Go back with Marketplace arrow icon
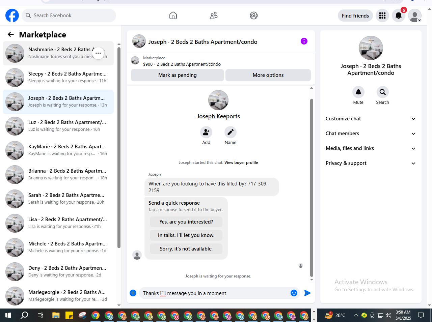Image resolution: width=432 pixels, height=322 pixels. [11, 34]
